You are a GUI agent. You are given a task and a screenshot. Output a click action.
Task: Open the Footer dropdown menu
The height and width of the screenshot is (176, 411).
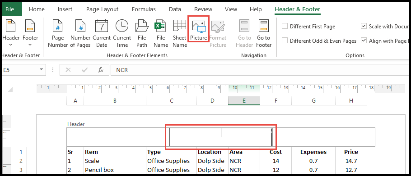(x=30, y=33)
